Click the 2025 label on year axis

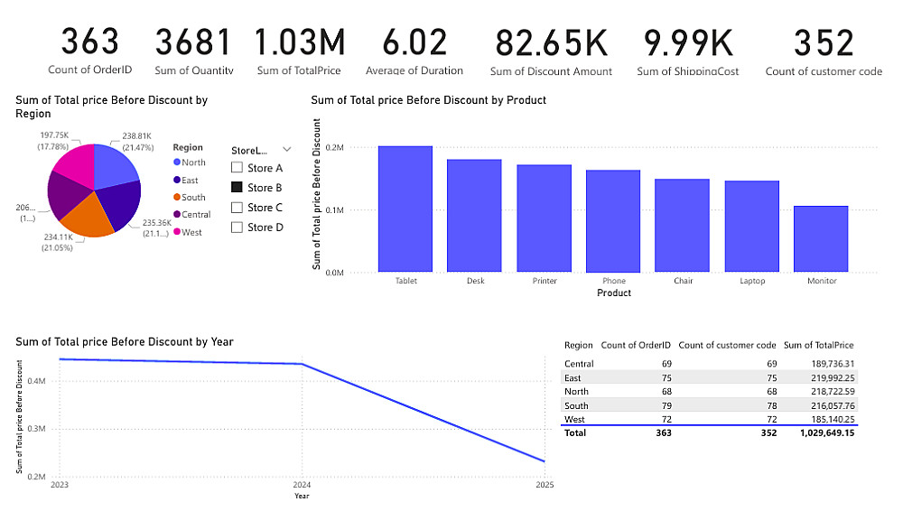545,485
